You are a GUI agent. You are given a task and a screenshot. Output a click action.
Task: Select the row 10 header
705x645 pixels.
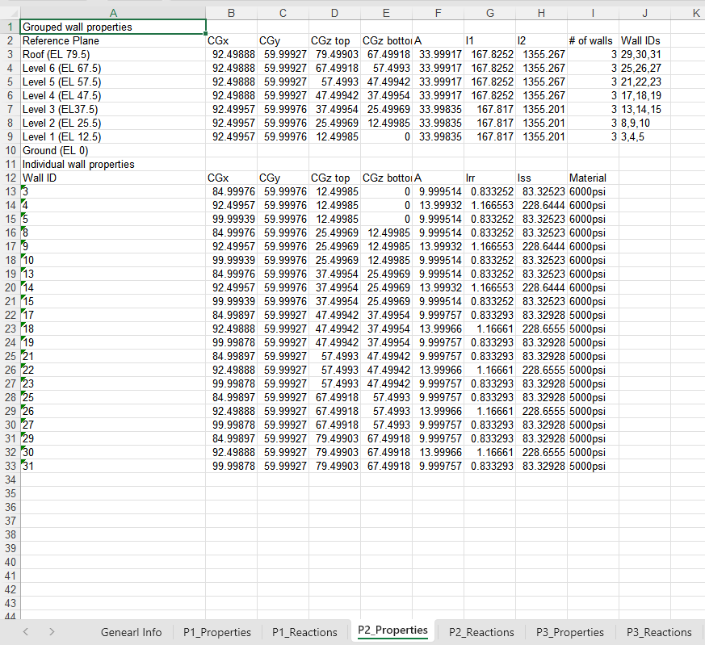click(9, 150)
